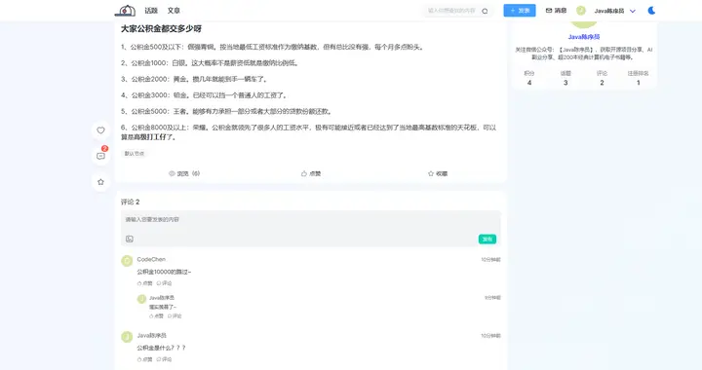The width and height of the screenshot is (702, 370).
Task: Reply to CodeChen's comment via 评论
Action: coord(165,283)
